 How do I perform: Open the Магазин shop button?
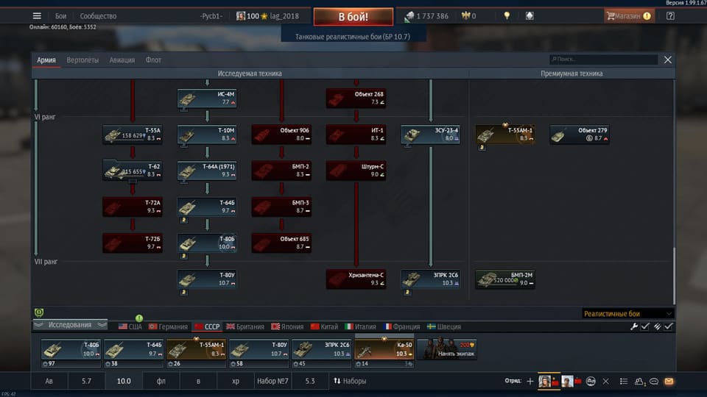[x=628, y=15]
